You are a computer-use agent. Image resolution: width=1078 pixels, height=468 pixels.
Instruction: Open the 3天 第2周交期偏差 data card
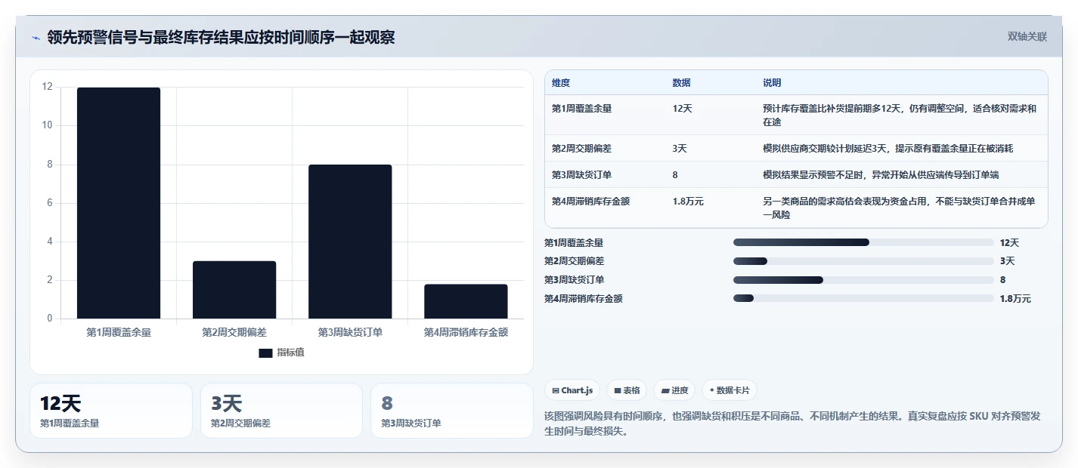click(281, 411)
